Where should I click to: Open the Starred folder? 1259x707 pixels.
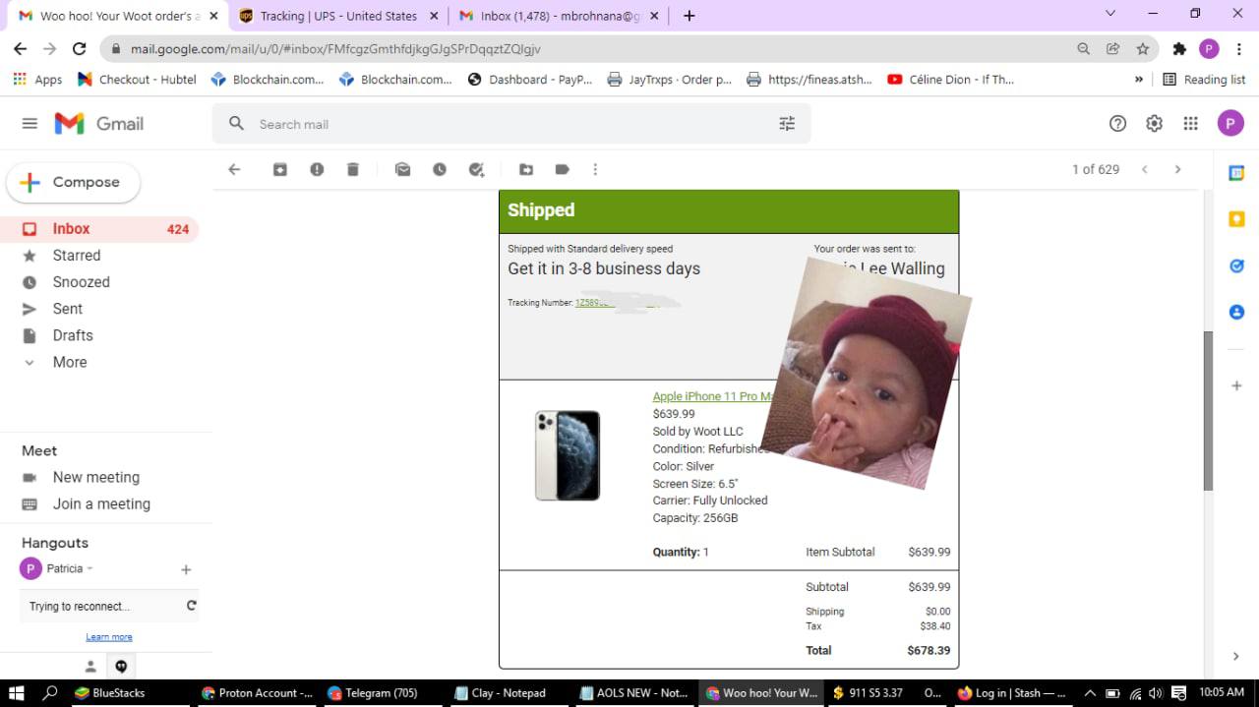pyautogui.click(x=76, y=255)
